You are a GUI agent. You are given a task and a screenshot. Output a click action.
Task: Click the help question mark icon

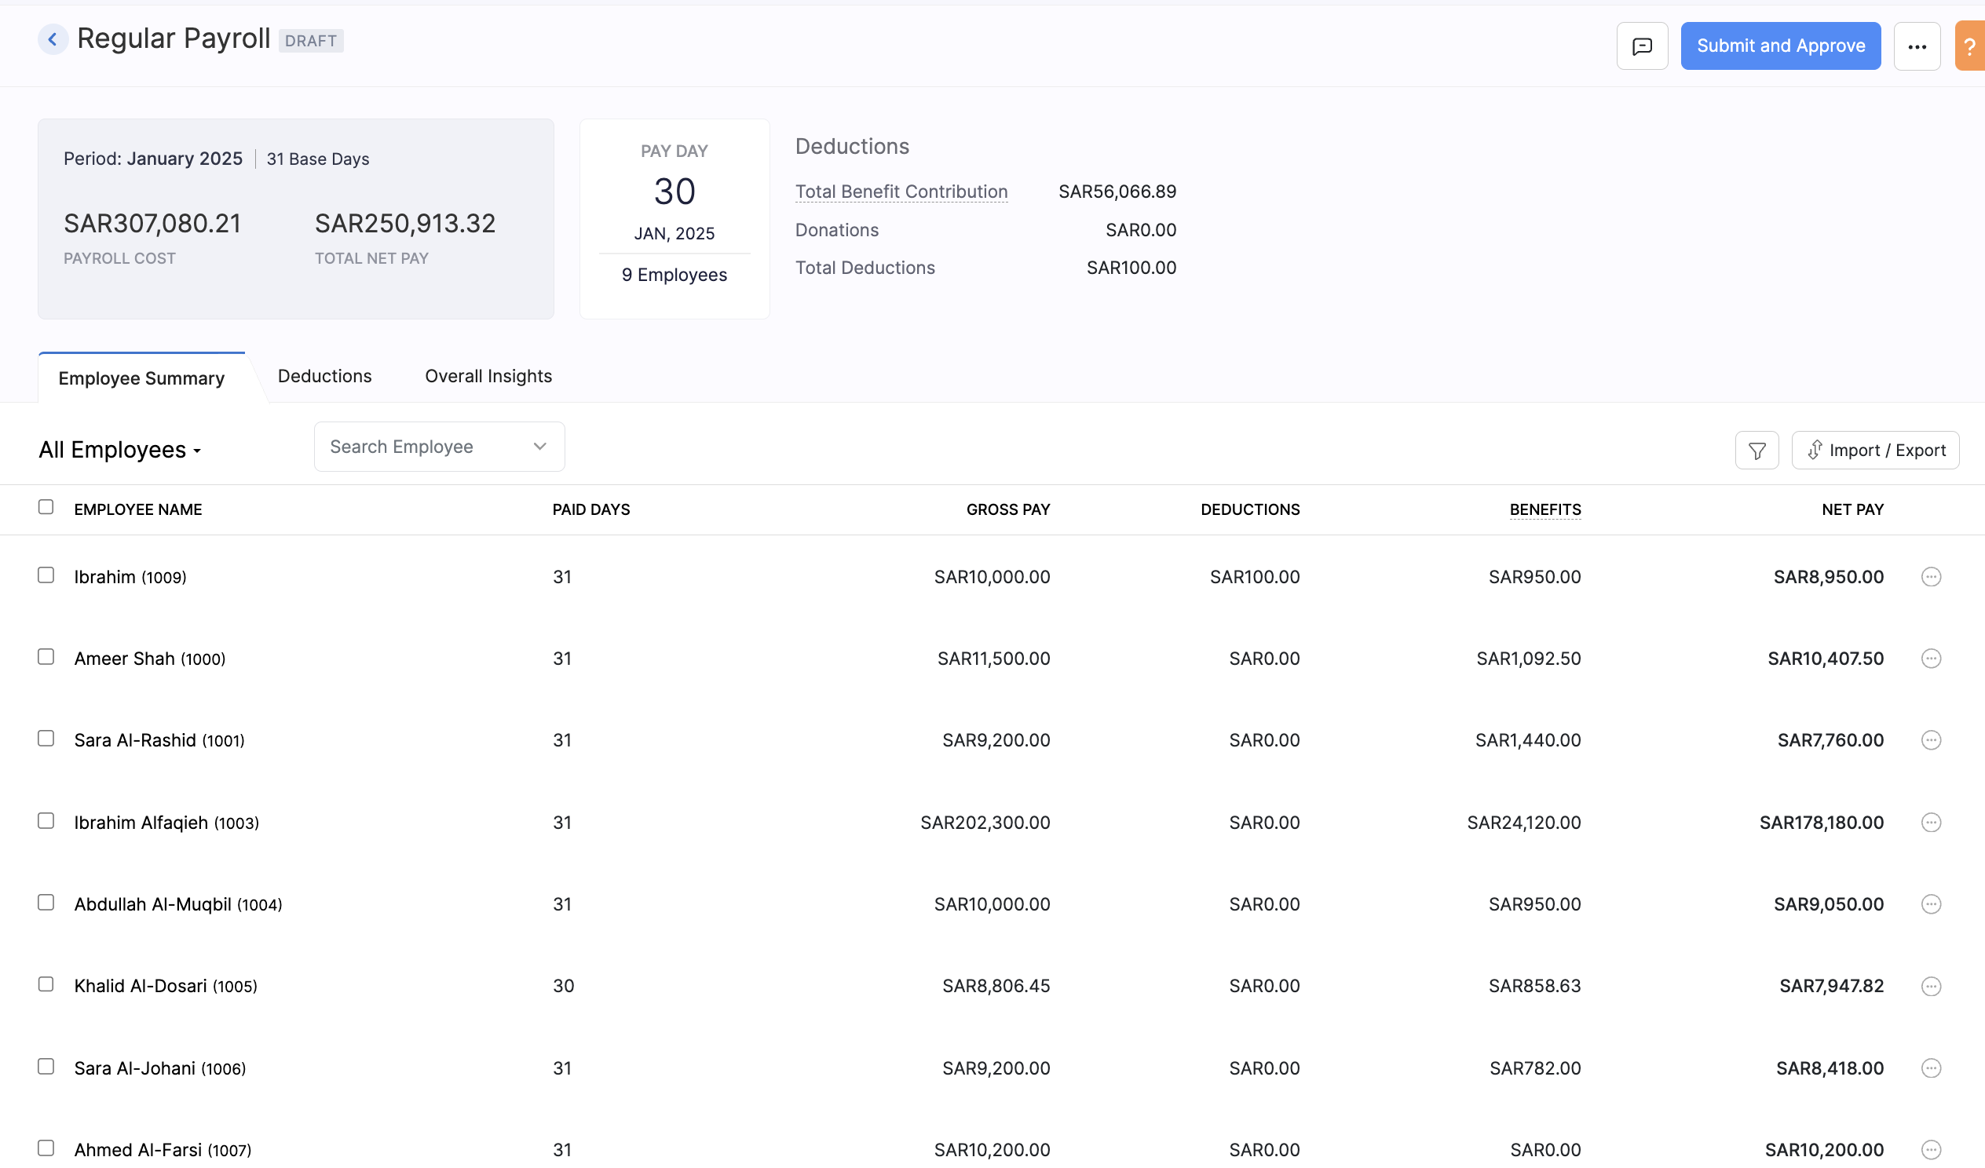(x=1972, y=45)
